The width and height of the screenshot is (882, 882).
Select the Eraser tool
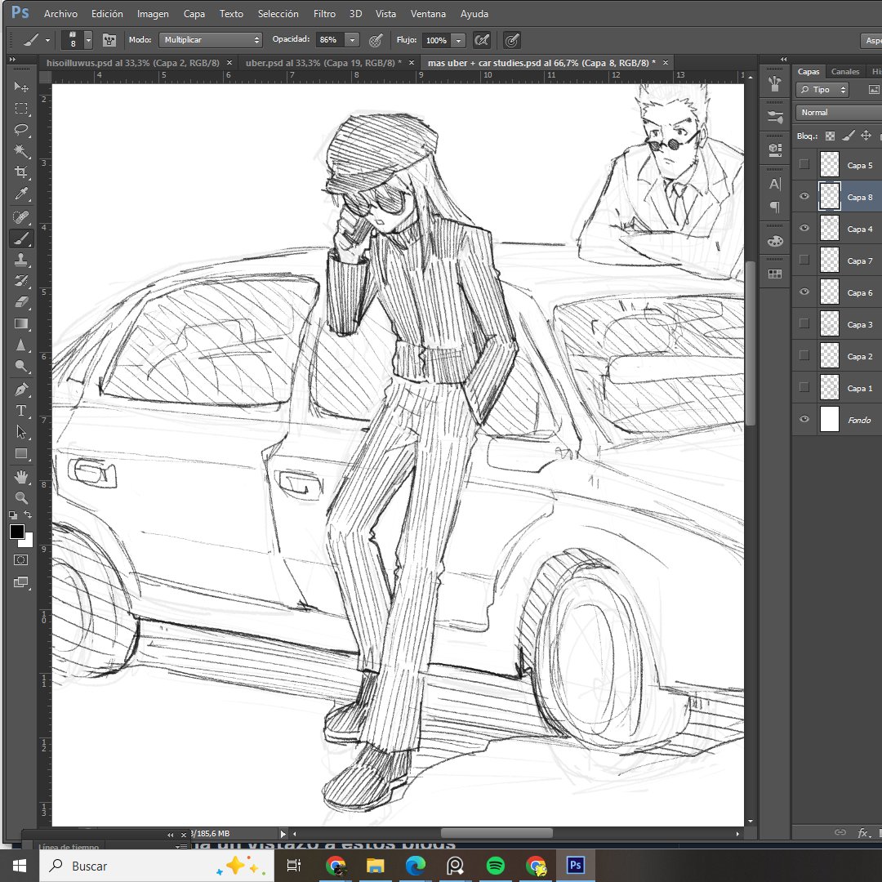pos(20,302)
